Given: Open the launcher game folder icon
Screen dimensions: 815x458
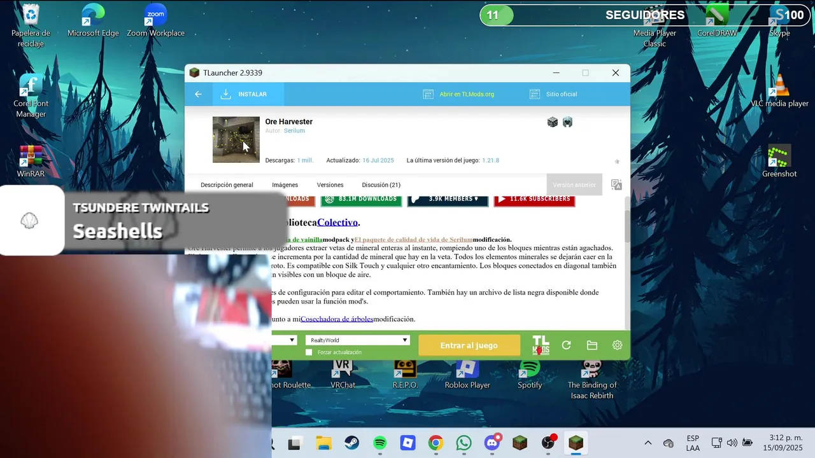Looking at the screenshot, I should click(592, 345).
